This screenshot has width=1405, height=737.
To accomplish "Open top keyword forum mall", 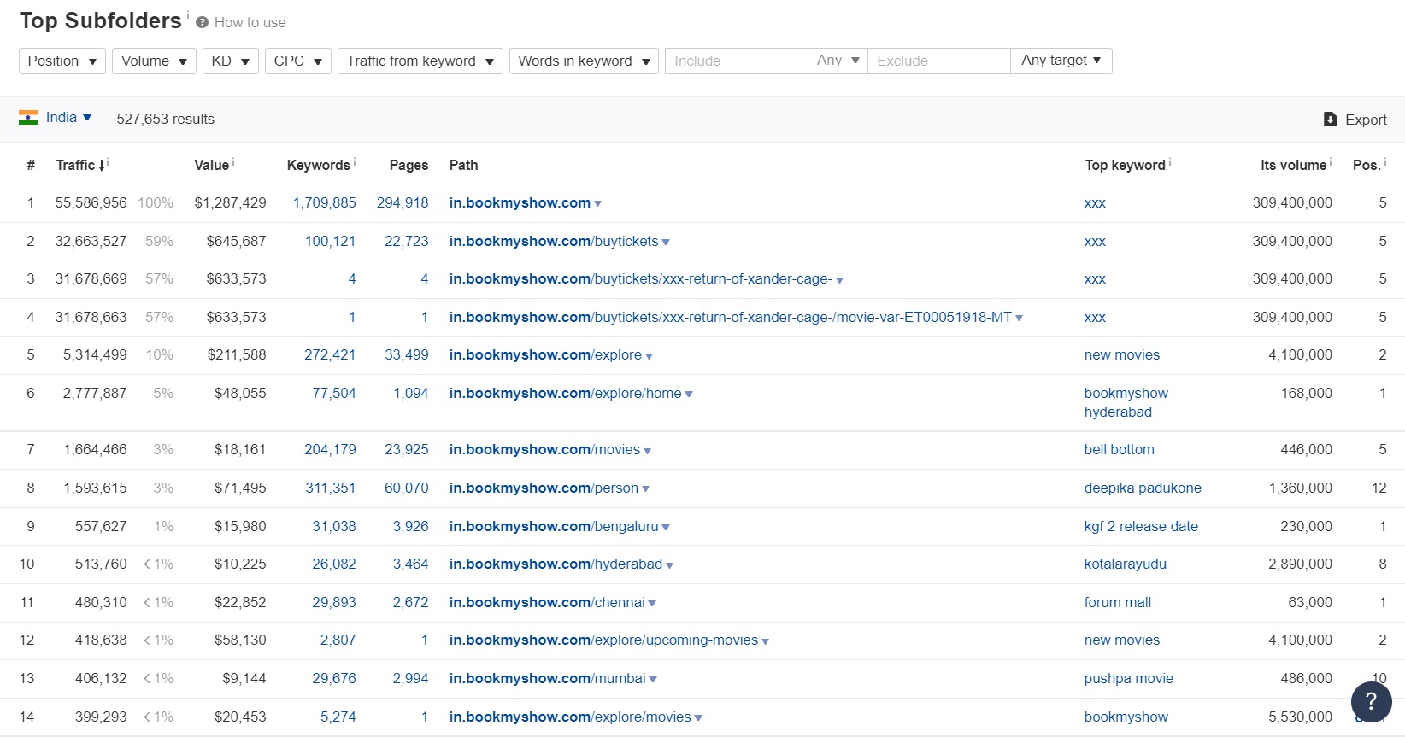I will (1118, 602).
